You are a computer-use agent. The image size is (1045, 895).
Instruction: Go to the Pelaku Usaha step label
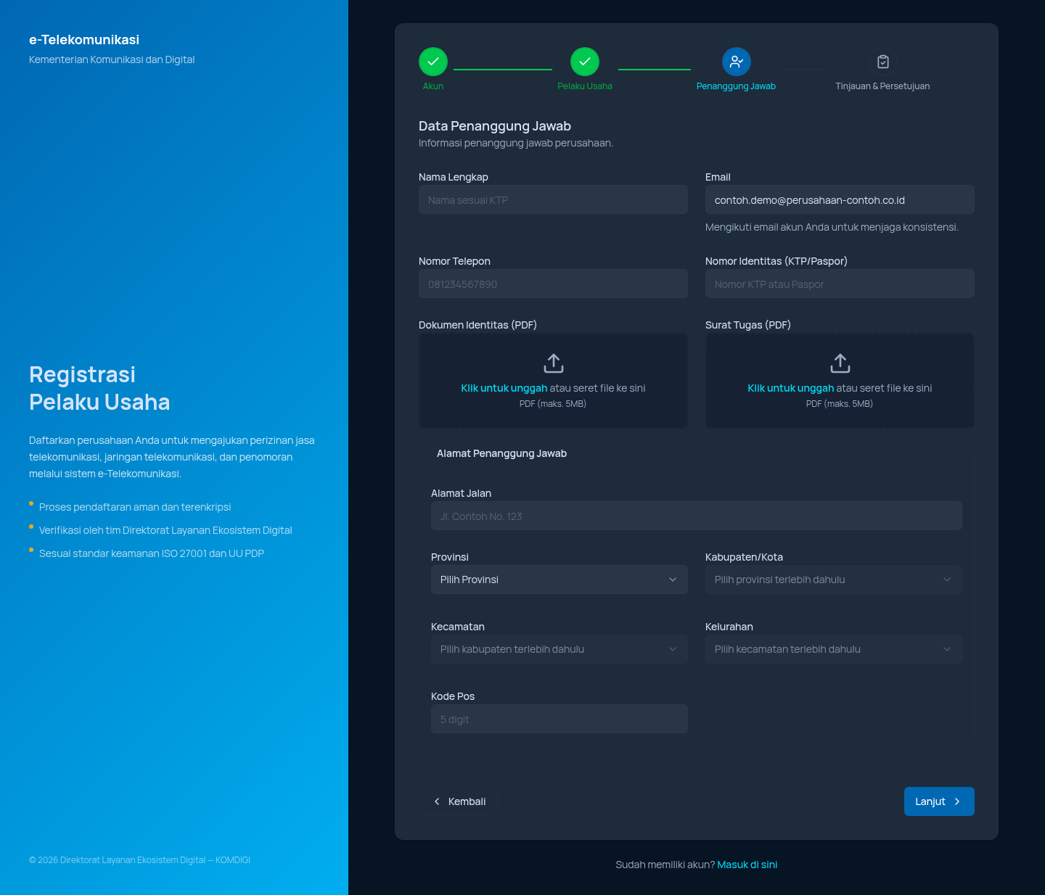tap(585, 86)
